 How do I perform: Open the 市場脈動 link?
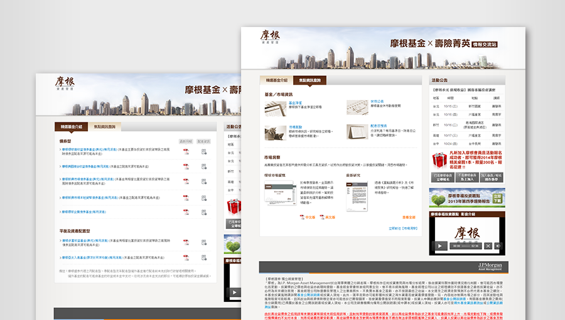tap(295, 127)
